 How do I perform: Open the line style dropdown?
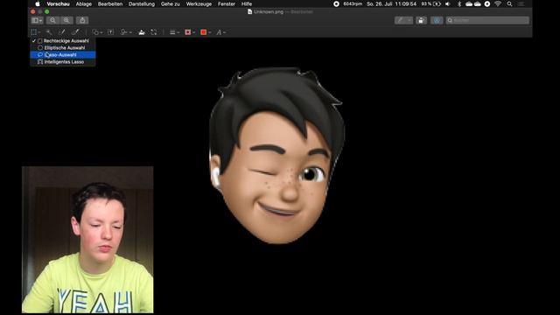click(174, 32)
